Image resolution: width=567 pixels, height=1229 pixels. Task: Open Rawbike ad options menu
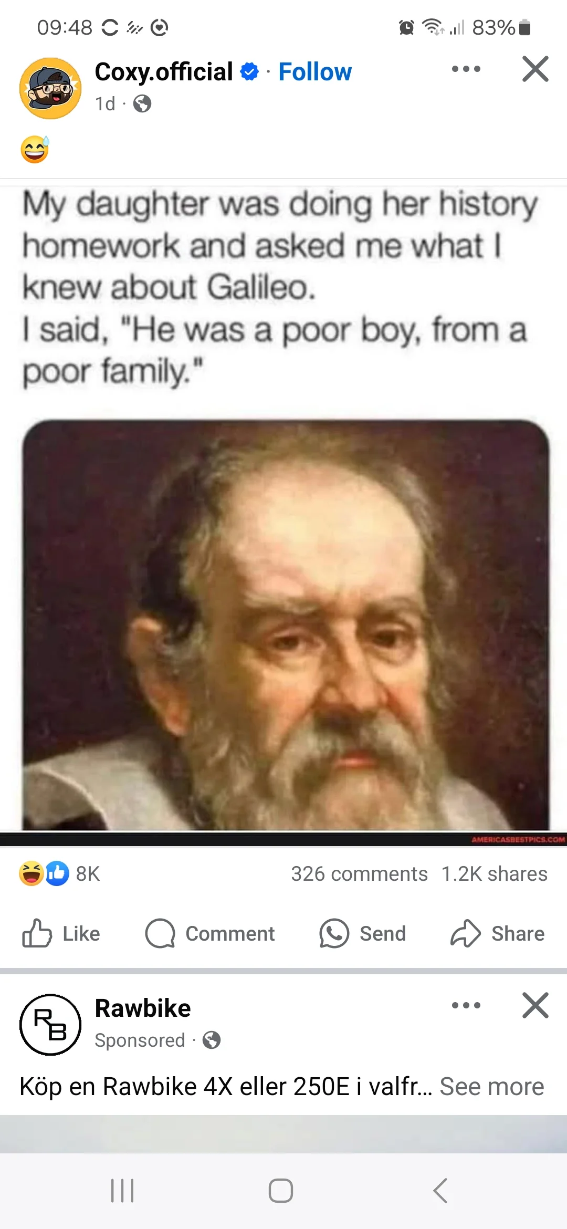pos(466,1005)
